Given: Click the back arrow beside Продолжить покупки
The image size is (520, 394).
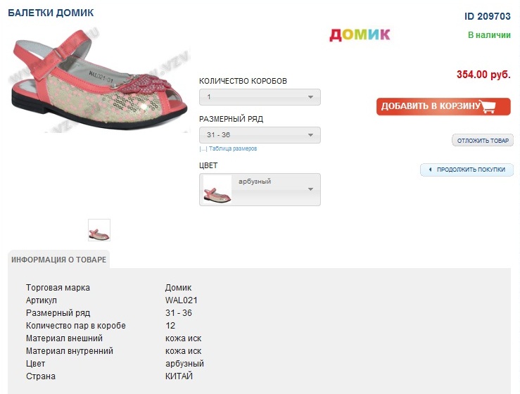Looking at the screenshot, I should (429, 170).
